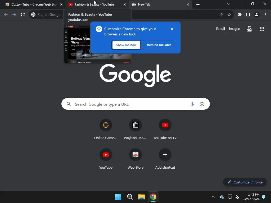Open the Google apps grid
This screenshot has height=203, width=271.
click(x=262, y=29)
